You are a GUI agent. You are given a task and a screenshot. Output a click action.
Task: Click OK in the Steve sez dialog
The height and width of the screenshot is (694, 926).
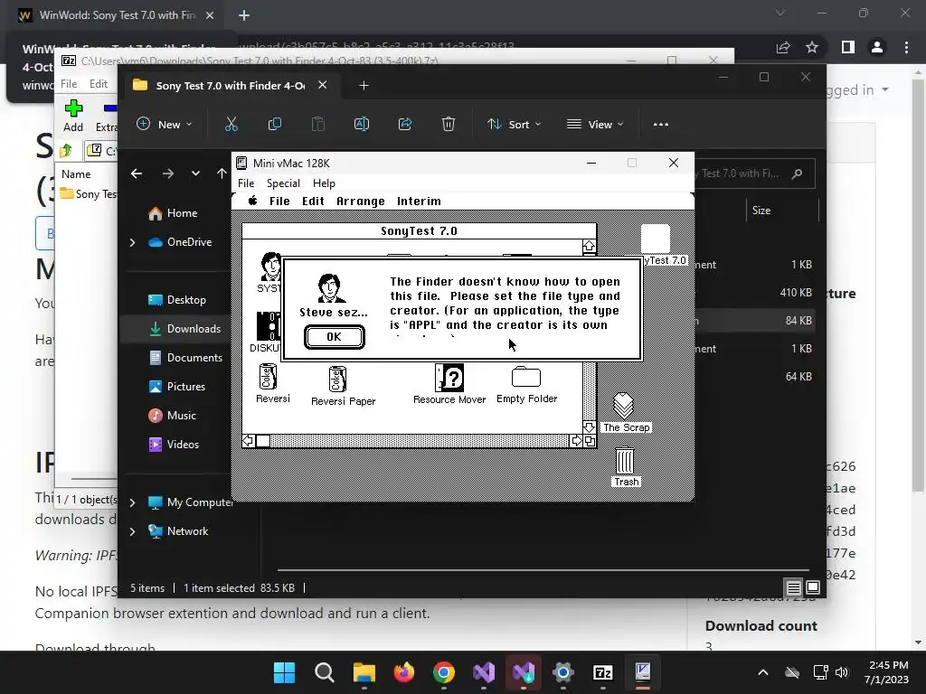pyautogui.click(x=335, y=337)
